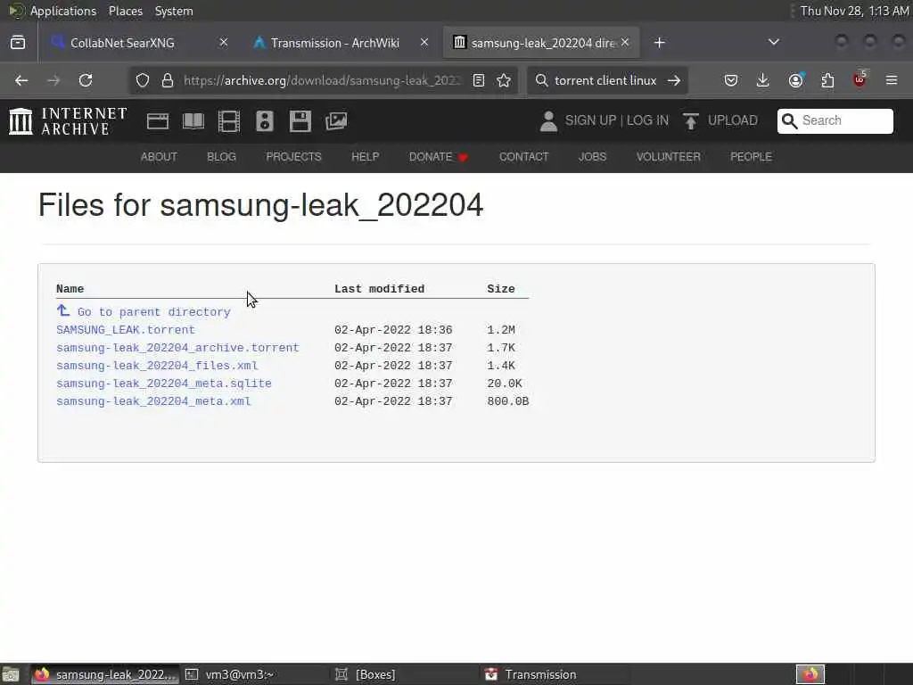
Task: Open the Software floppy disk icon
Action: (300, 121)
